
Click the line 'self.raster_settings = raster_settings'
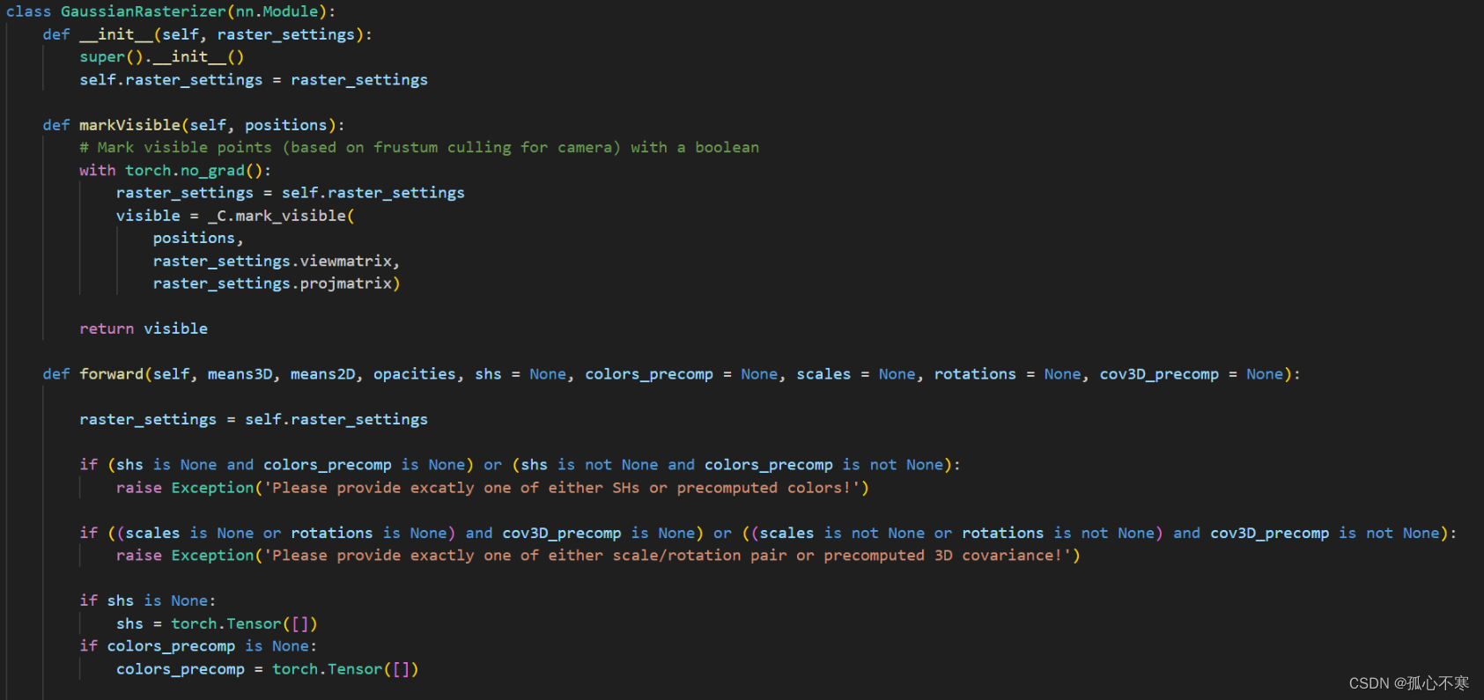pos(254,80)
